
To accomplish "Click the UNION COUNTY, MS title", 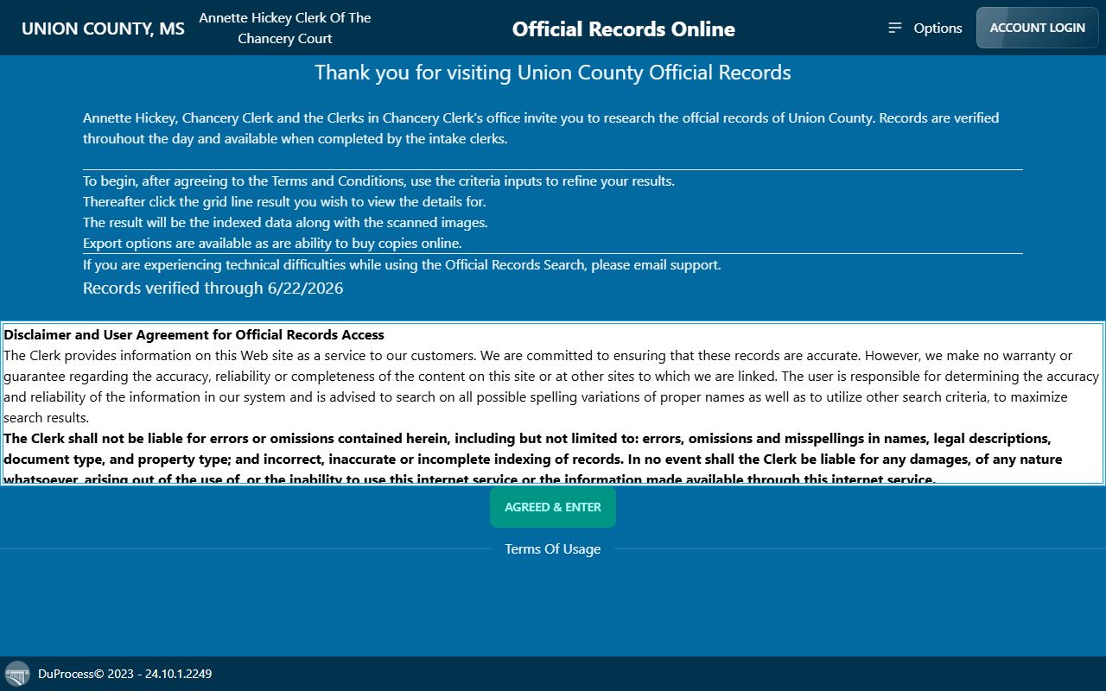I will [103, 29].
